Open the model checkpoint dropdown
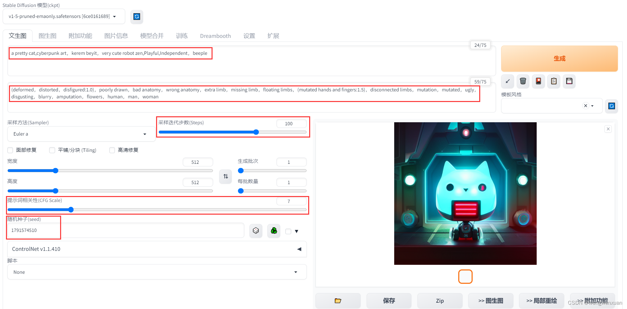The width and height of the screenshot is (627, 309). [x=64, y=16]
